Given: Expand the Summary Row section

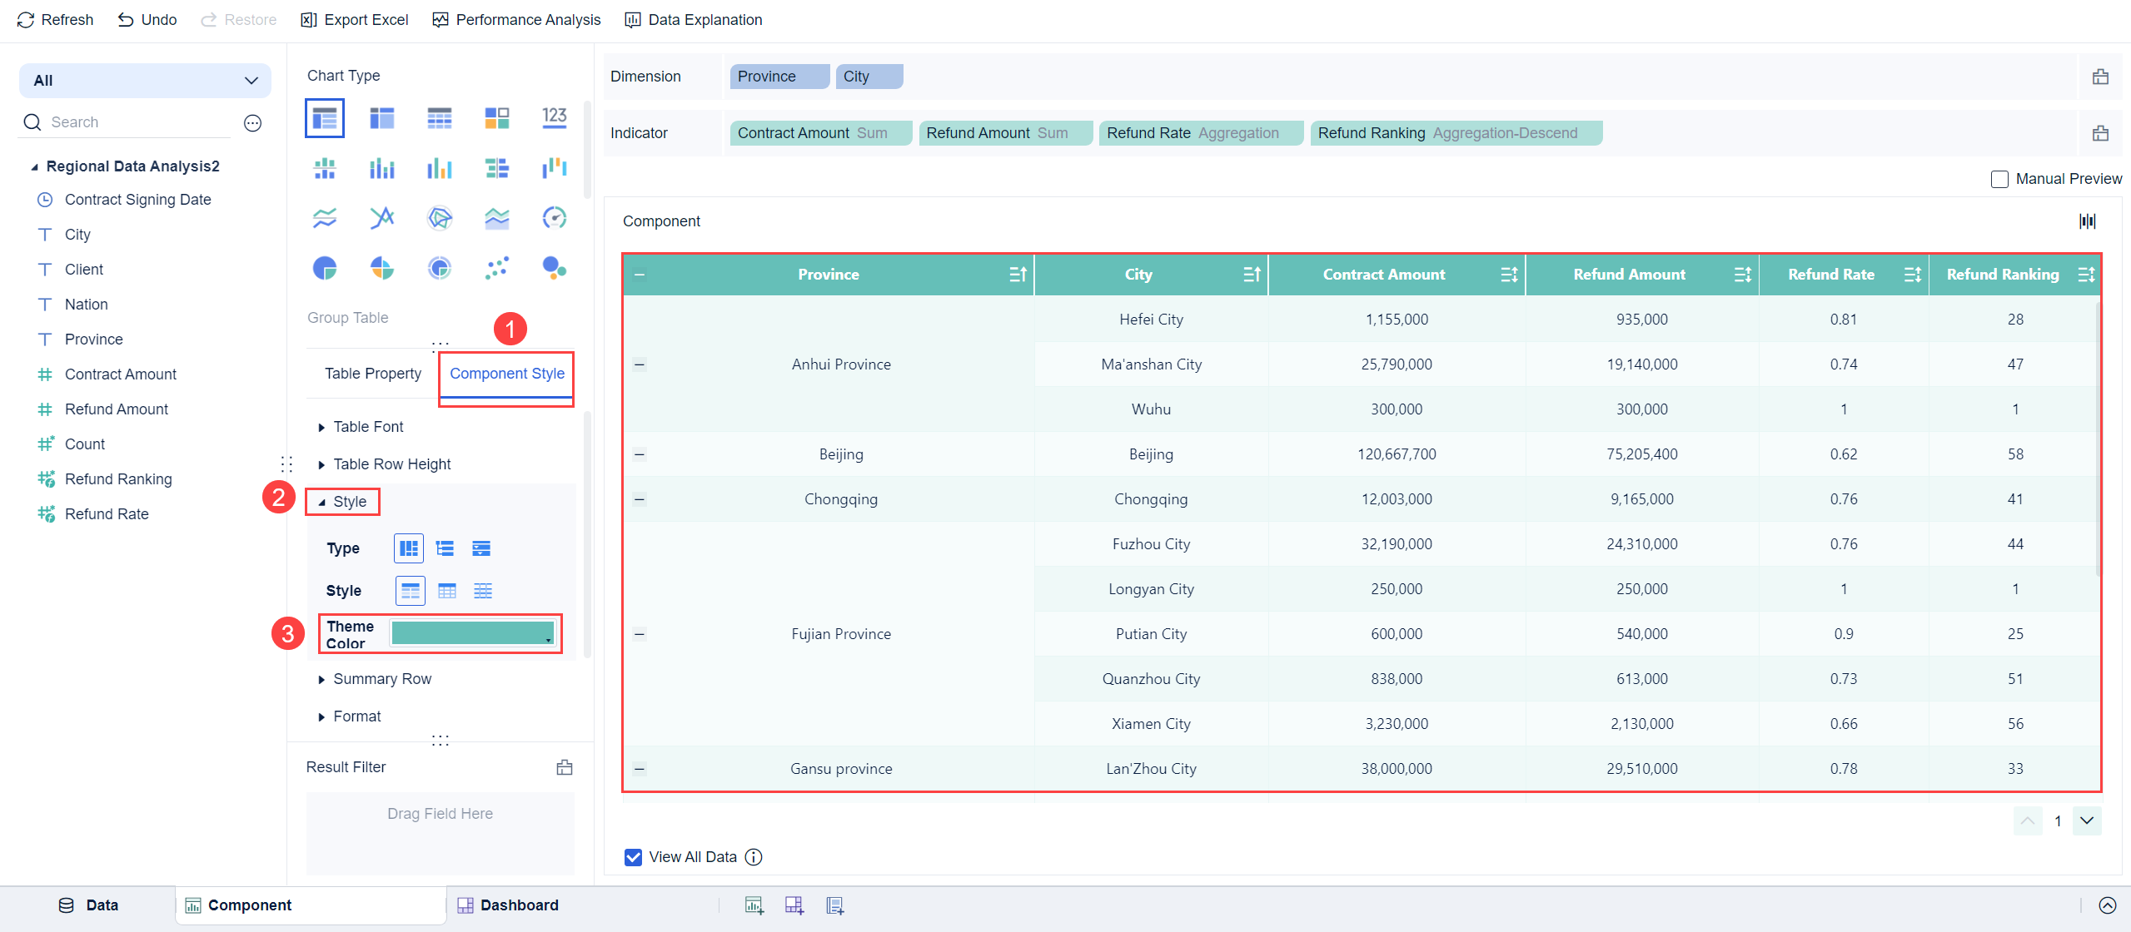Looking at the screenshot, I should pyautogui.click(x=381, y=679).
